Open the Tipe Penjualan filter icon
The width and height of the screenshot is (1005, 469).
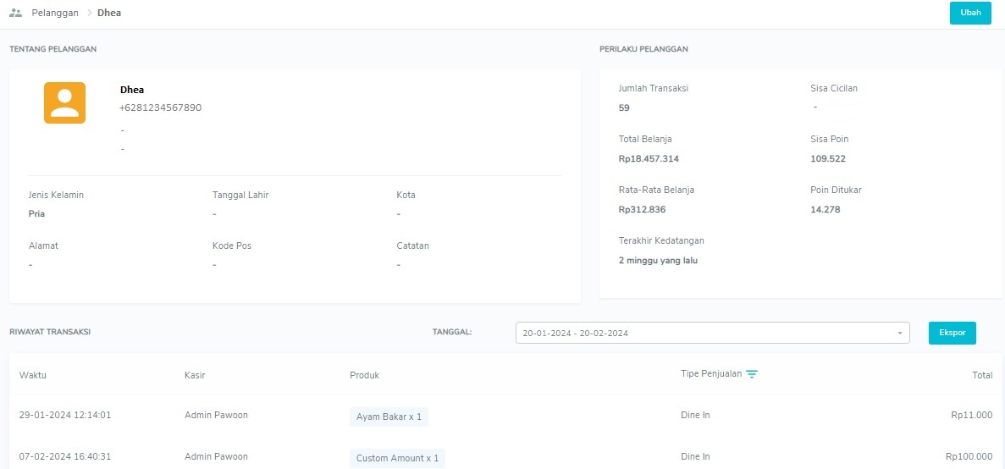[x=752, y=374]
